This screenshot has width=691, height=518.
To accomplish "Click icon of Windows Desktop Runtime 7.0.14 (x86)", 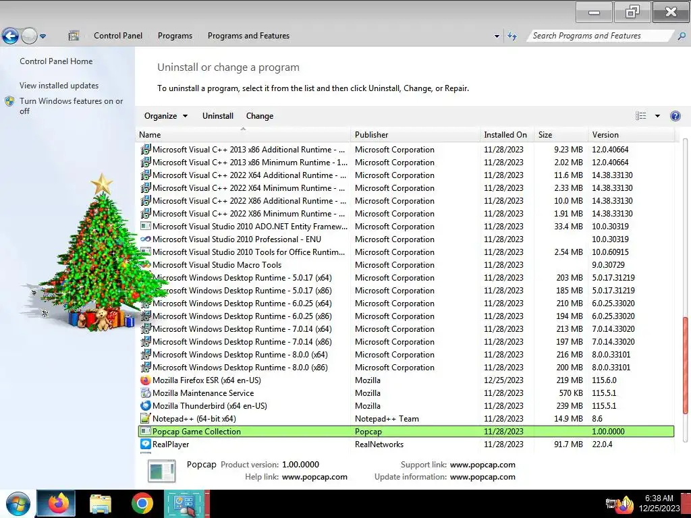I will [x=146, y=341].
